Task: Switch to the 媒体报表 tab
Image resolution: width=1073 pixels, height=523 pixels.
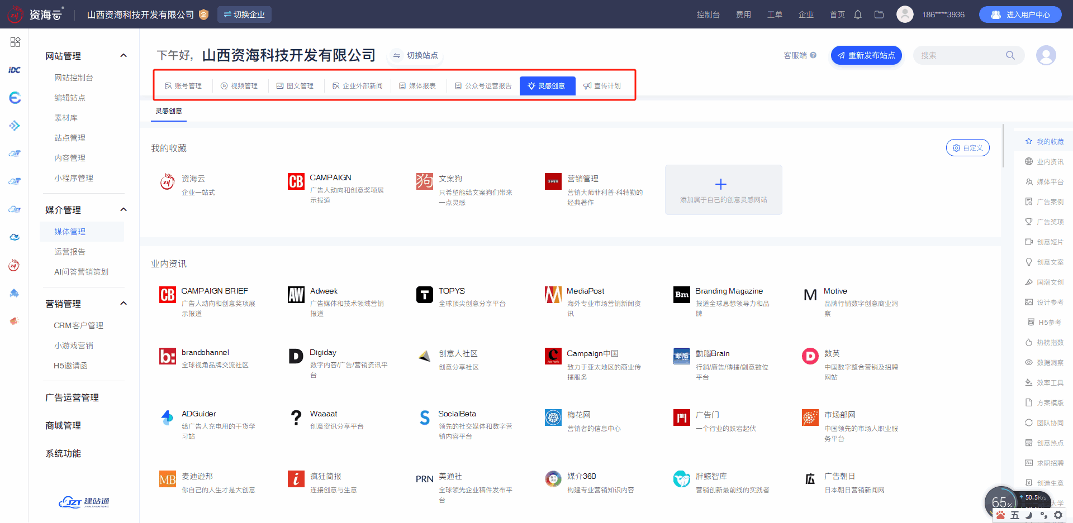Action: tap(417, 86)
